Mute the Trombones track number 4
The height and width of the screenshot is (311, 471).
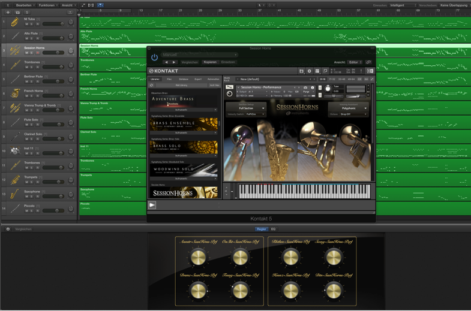26,67
